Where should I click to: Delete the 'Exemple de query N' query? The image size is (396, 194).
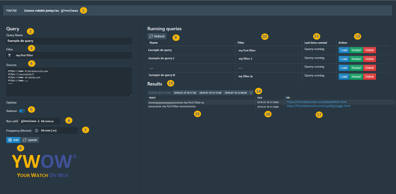tap(370, 77)
